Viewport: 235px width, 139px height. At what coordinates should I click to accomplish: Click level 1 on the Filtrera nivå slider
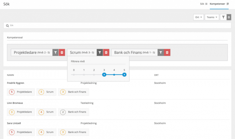pyautogui.click(x=84, y=75)
